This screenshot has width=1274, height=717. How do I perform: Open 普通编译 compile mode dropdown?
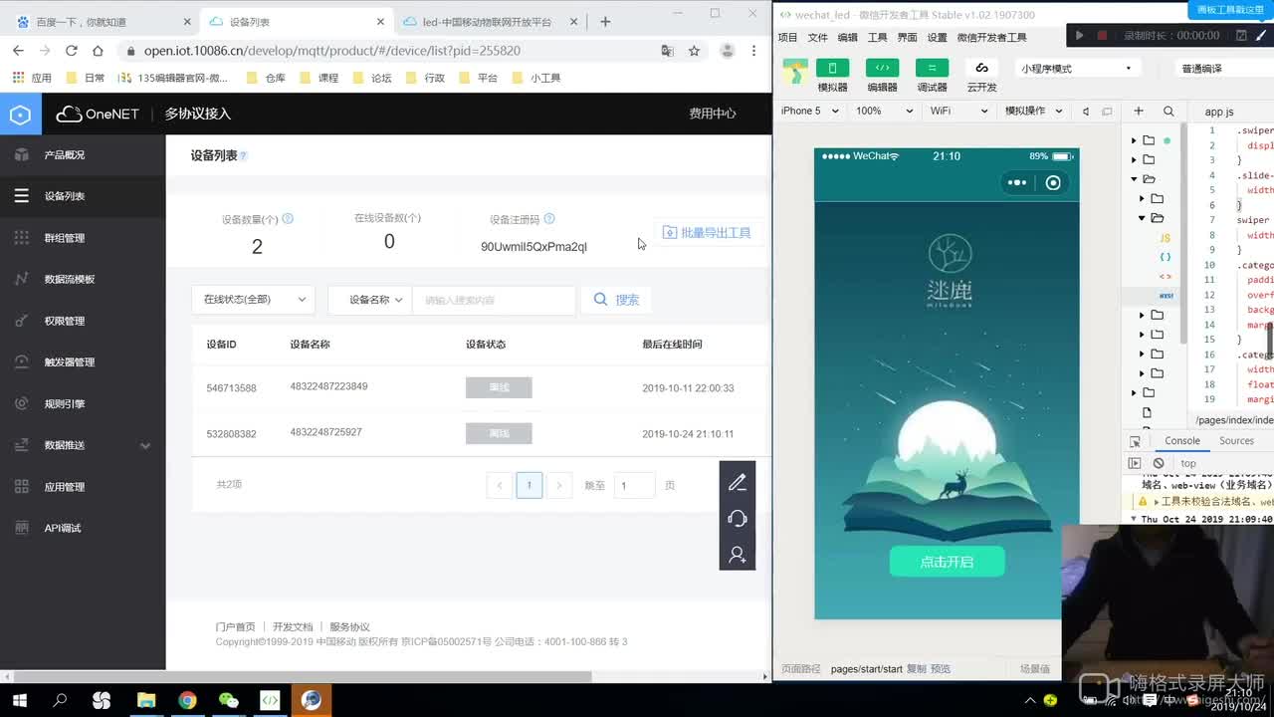[1224, 69]
